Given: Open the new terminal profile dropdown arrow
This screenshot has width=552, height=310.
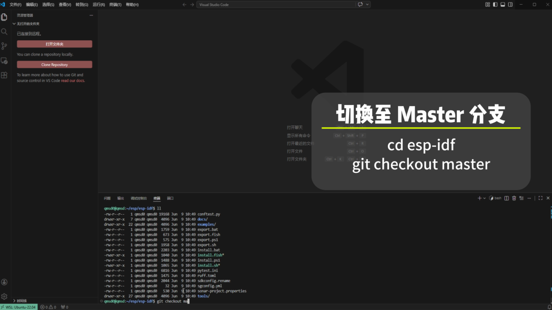Looking at the screenshot, I should click(x=485, y=198).
